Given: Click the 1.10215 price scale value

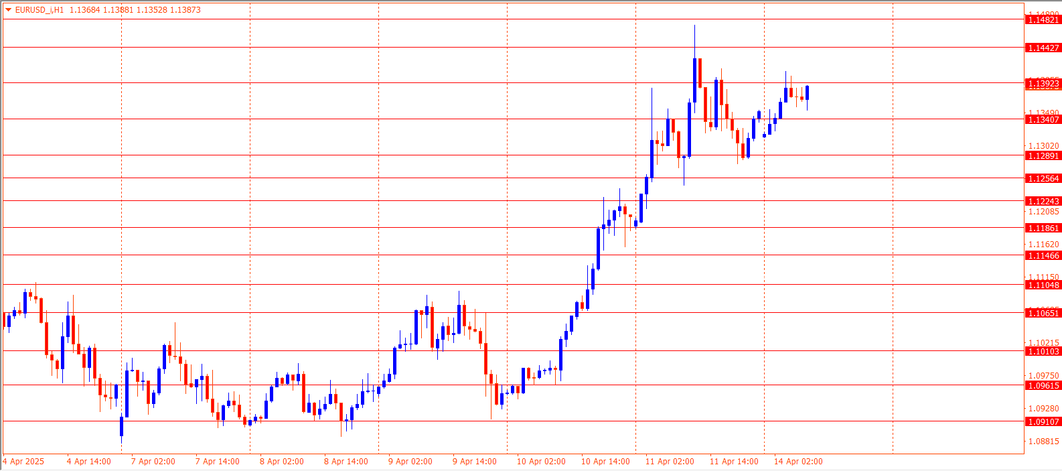Looking at the screenshot, I should [x=1044, y=343].
